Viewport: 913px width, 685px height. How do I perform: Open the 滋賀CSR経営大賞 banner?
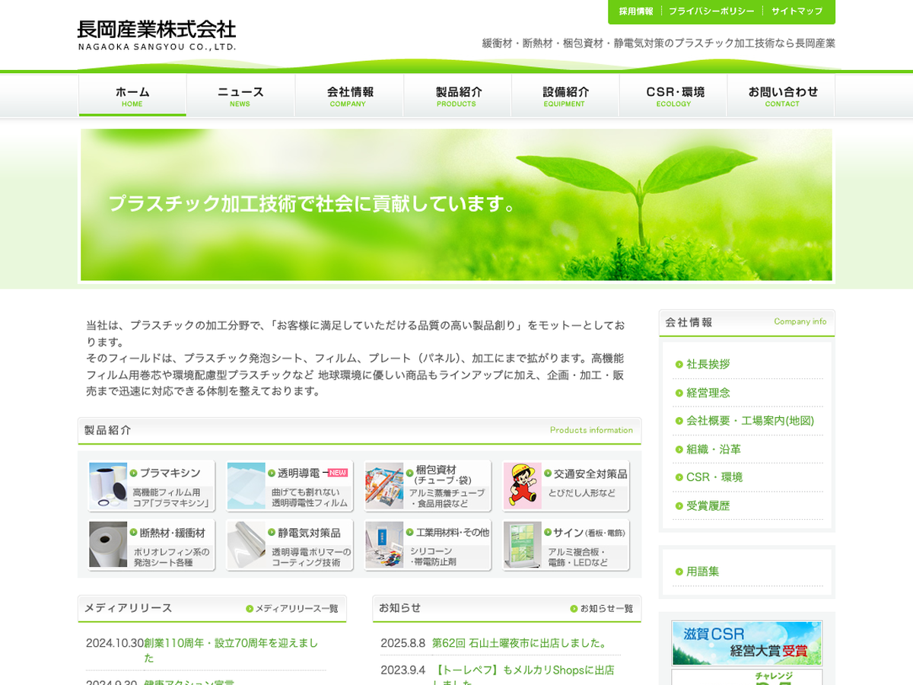coord(746,643)
